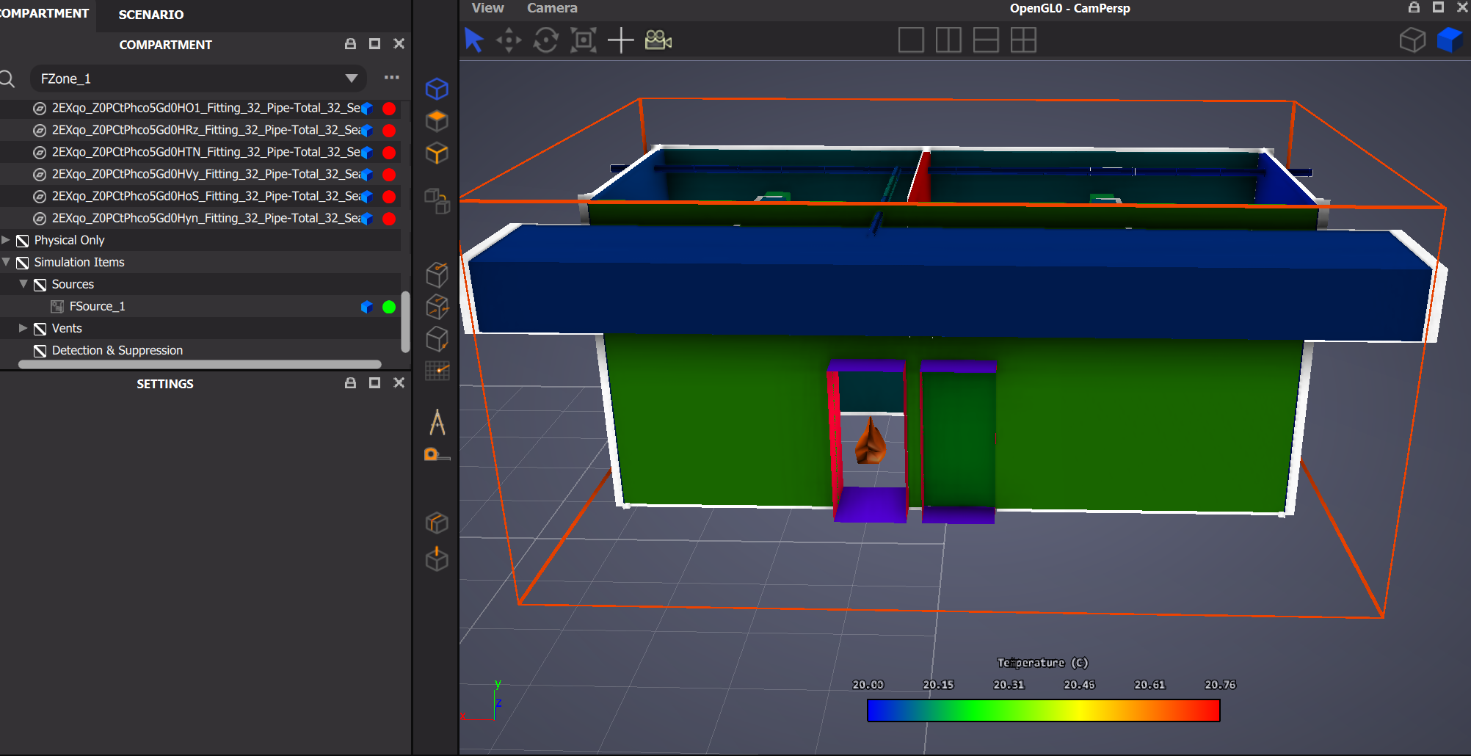The height and width of the screenshot is (756, 1471).
Task: Switch to the SCENARIO tab
Action: click(151, 15)
